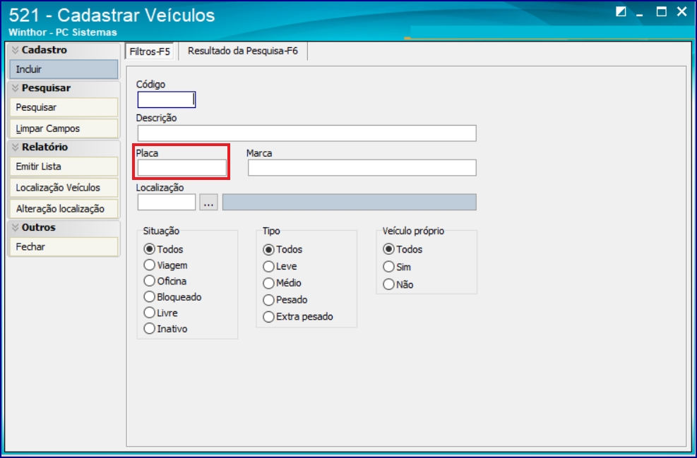Select Todos in Situação group
697x458 pixels.
[164, 250]
